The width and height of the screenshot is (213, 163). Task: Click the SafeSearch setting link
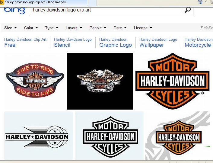click(207, 28)
